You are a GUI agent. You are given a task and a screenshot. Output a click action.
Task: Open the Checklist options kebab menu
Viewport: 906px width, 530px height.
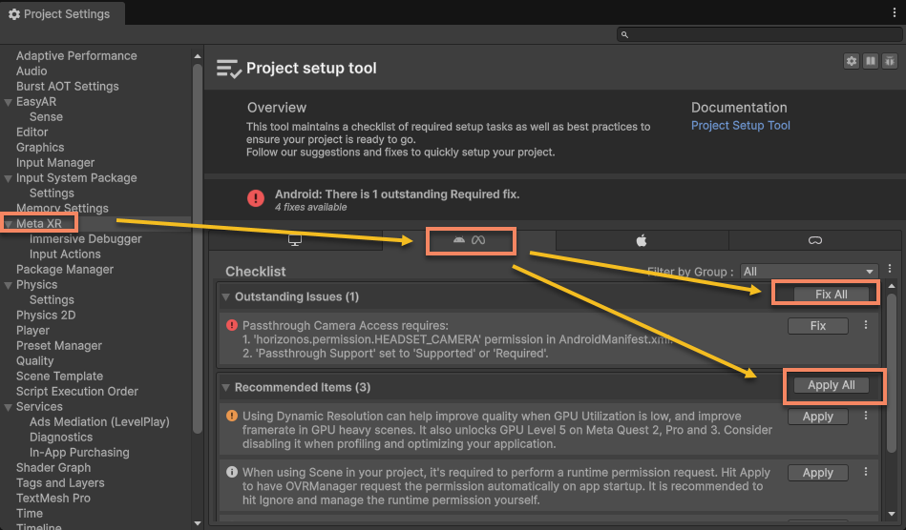[x=890, y=269]
